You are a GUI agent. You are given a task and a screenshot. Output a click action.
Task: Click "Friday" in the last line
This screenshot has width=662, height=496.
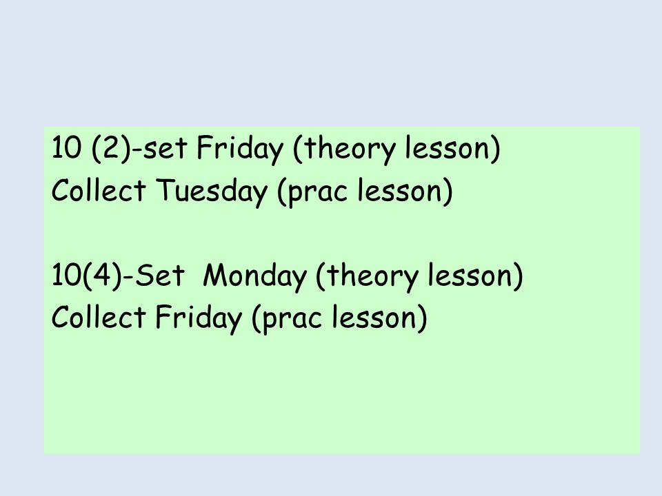[x=199, y=318]
